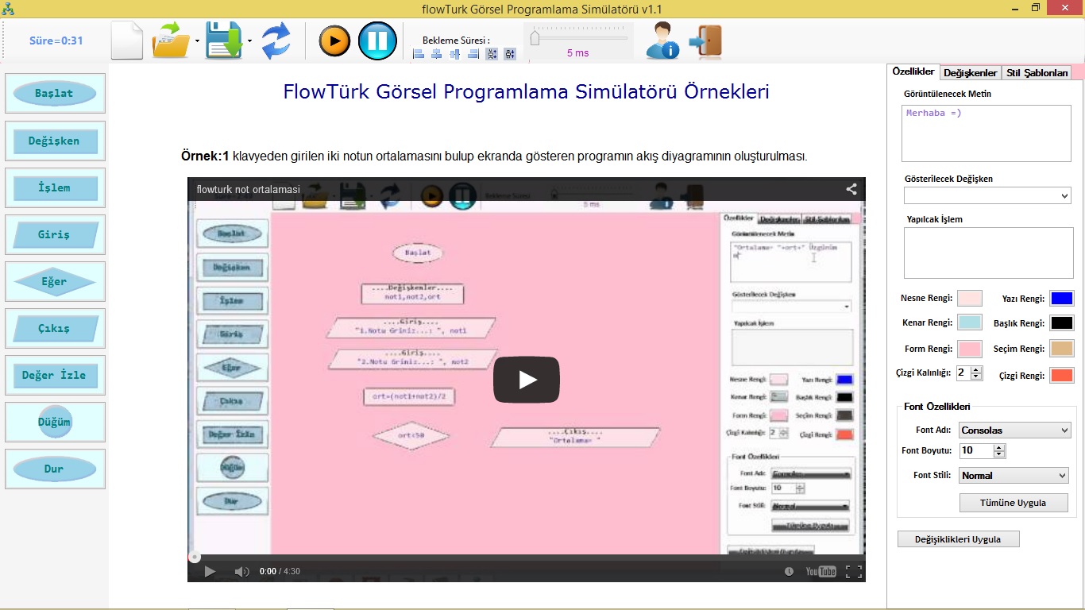
Task: Click the video progress bar
Action: pos(527,558)
